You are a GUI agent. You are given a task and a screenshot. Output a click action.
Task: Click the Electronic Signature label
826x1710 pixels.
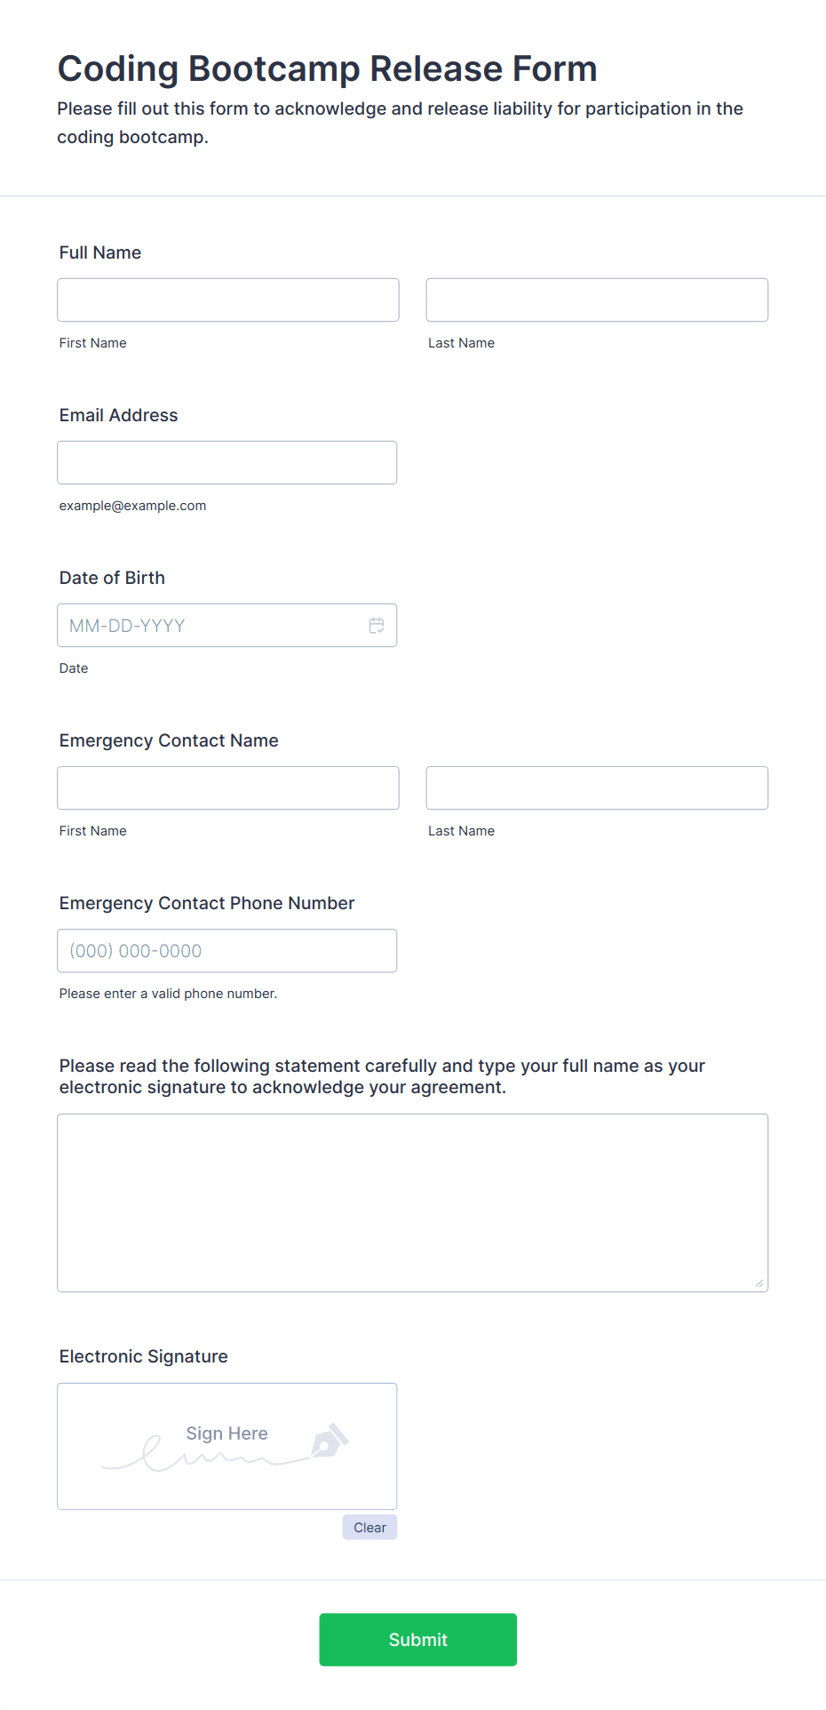point(144,1356)
